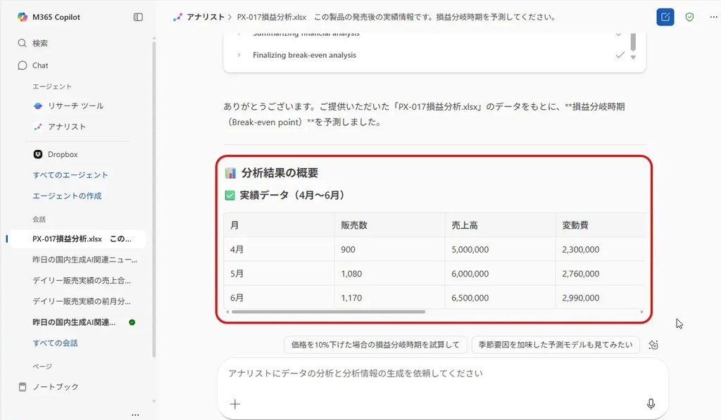This screenshot has width=721, height=420.
Task: Select the リサーチ ツール agent
Action: pyautogui.click(x=75, y=106)
